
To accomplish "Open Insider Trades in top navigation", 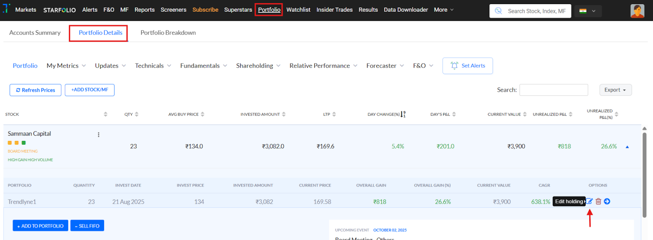I will (335, 10).
